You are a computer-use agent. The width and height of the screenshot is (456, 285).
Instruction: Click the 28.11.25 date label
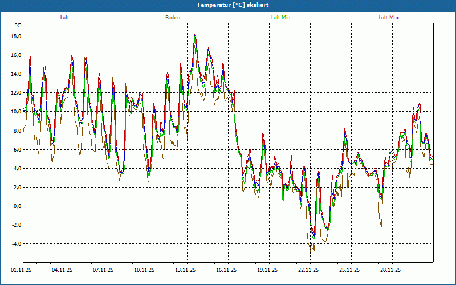coord(390,270)
